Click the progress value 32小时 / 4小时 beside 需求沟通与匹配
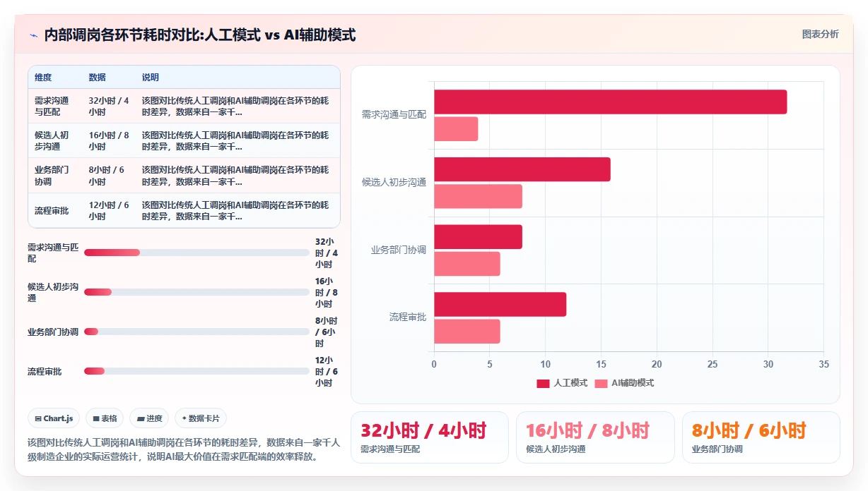This screenshot has width=868, height=491. (327, 253)
